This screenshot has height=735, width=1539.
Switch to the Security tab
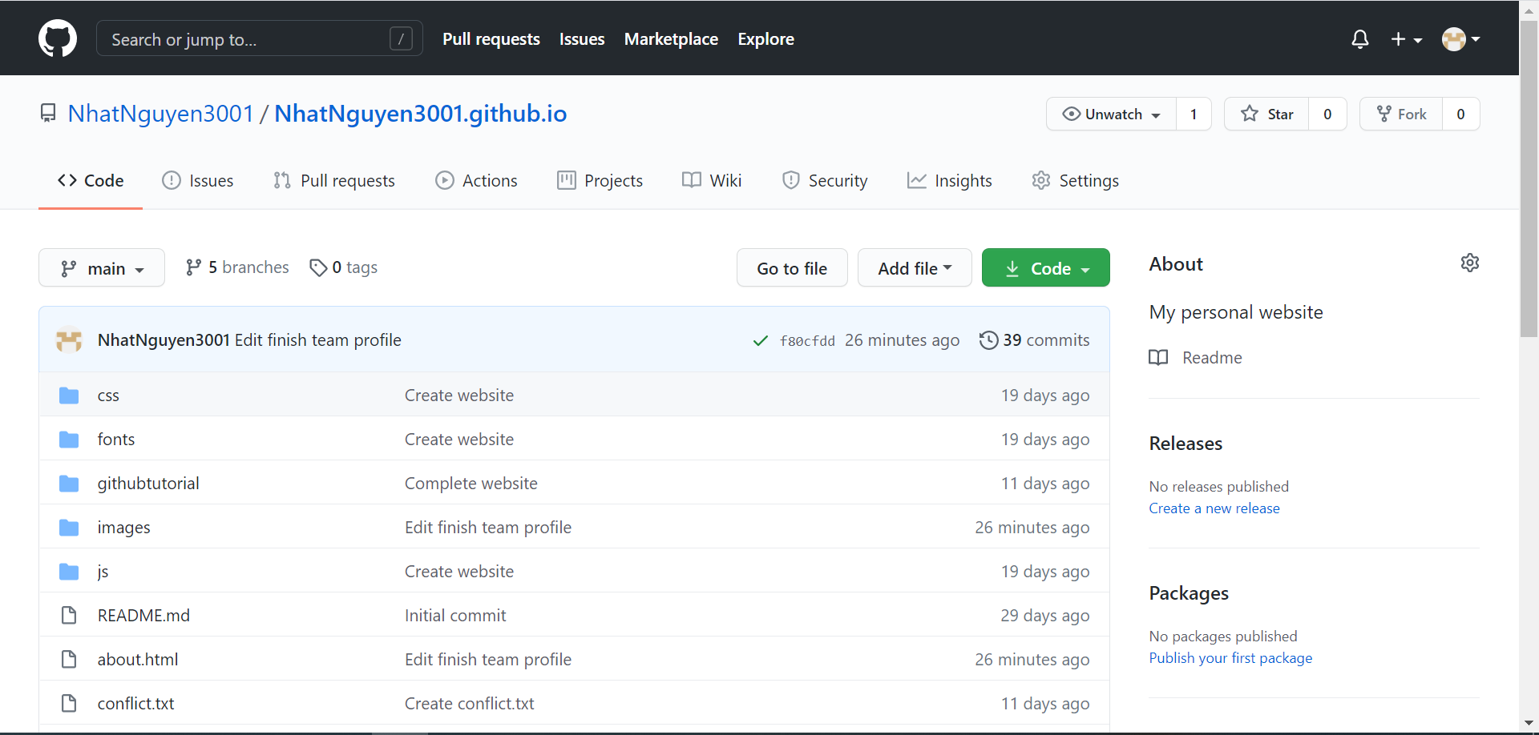[x=825, y=181]
